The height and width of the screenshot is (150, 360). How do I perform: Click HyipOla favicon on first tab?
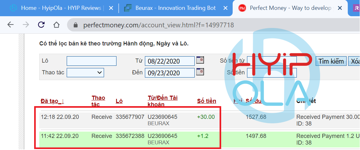coord(13,8)
